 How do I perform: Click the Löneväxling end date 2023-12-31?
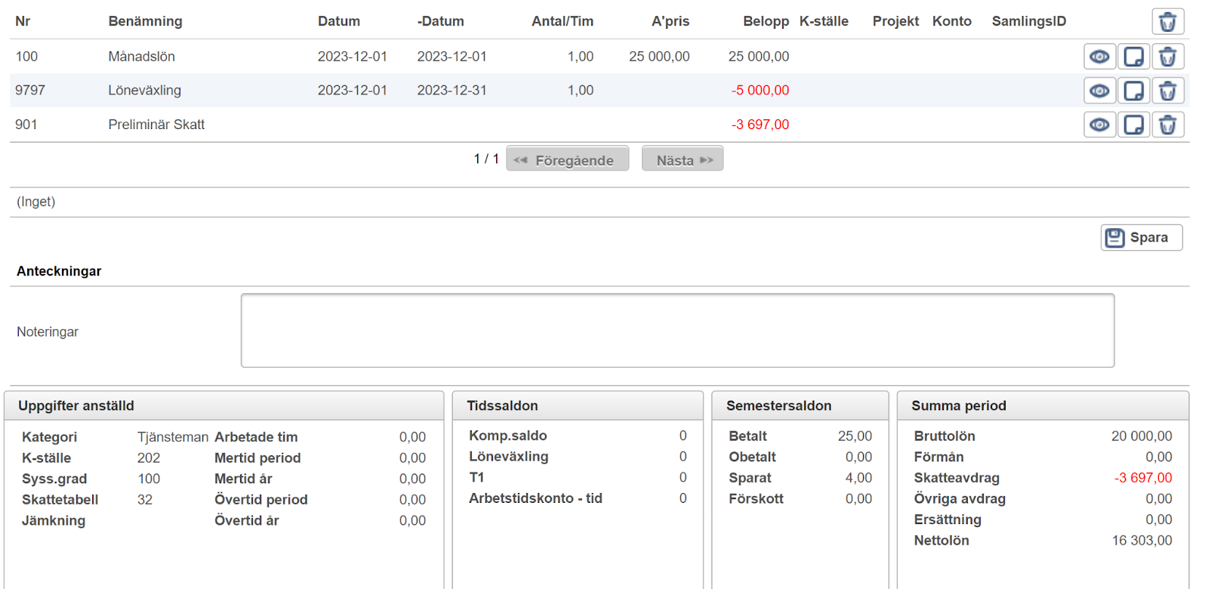pos(451,91)
